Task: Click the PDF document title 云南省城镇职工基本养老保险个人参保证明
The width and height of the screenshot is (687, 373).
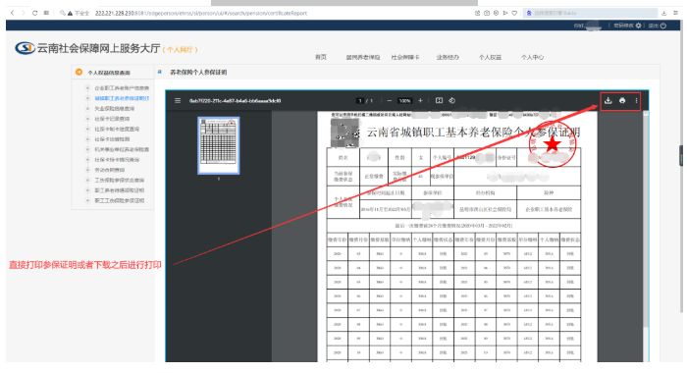Action: coord(473,132)
